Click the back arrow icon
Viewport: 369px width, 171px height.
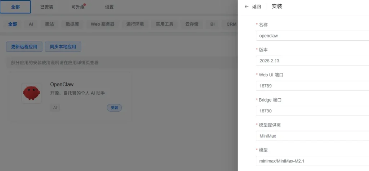[x=246, y=6]
